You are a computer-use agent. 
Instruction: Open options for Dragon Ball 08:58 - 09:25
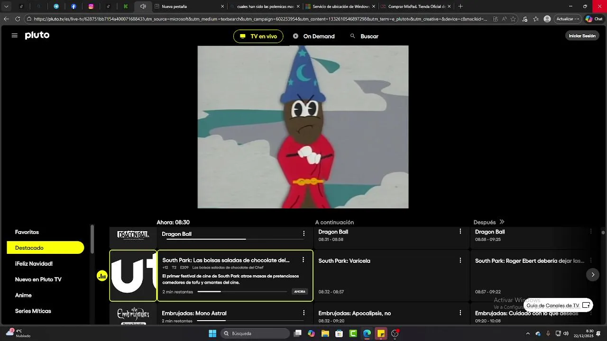click(x=591, y=232)
